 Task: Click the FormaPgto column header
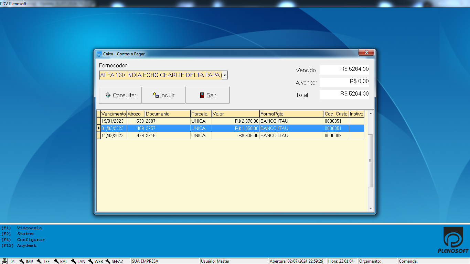tap(292, 114)
